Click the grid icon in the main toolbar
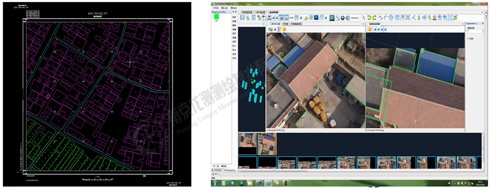 pyautogui.click(x=254, y=18)
